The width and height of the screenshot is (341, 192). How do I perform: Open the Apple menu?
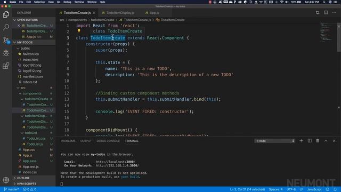pyautogui.click(x=5, y=2)
